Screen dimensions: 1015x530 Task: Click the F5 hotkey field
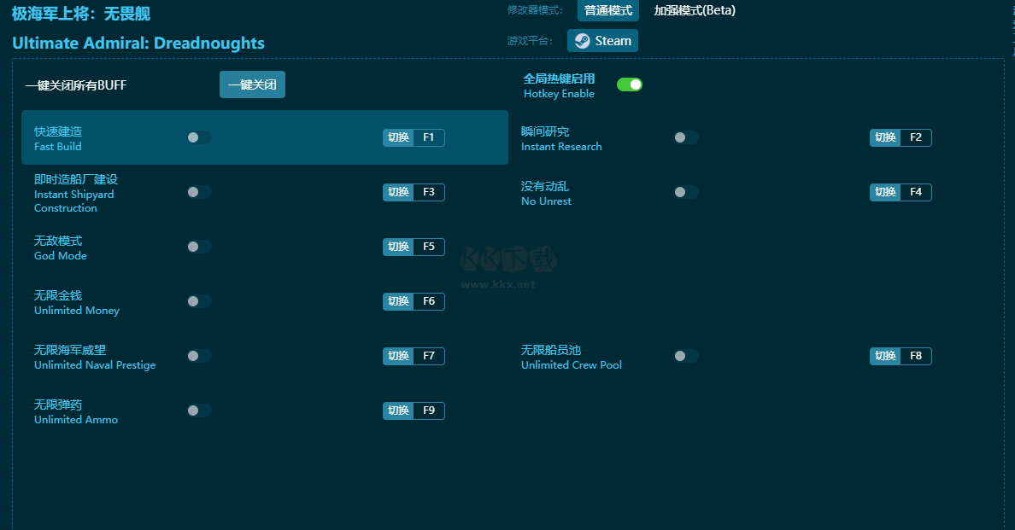(x=429, y=247)
